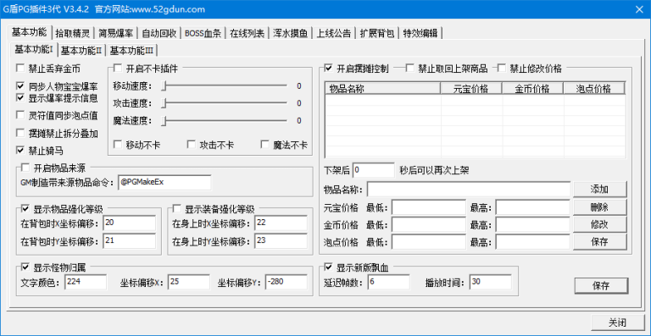651x336 pixels.
Task: Switch to 基本功能III sub-tab
Action: (x=131, y=51)
